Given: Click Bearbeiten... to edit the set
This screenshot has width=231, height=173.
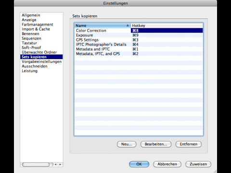Looking at the screenshot, I should [x=156, y=144].
